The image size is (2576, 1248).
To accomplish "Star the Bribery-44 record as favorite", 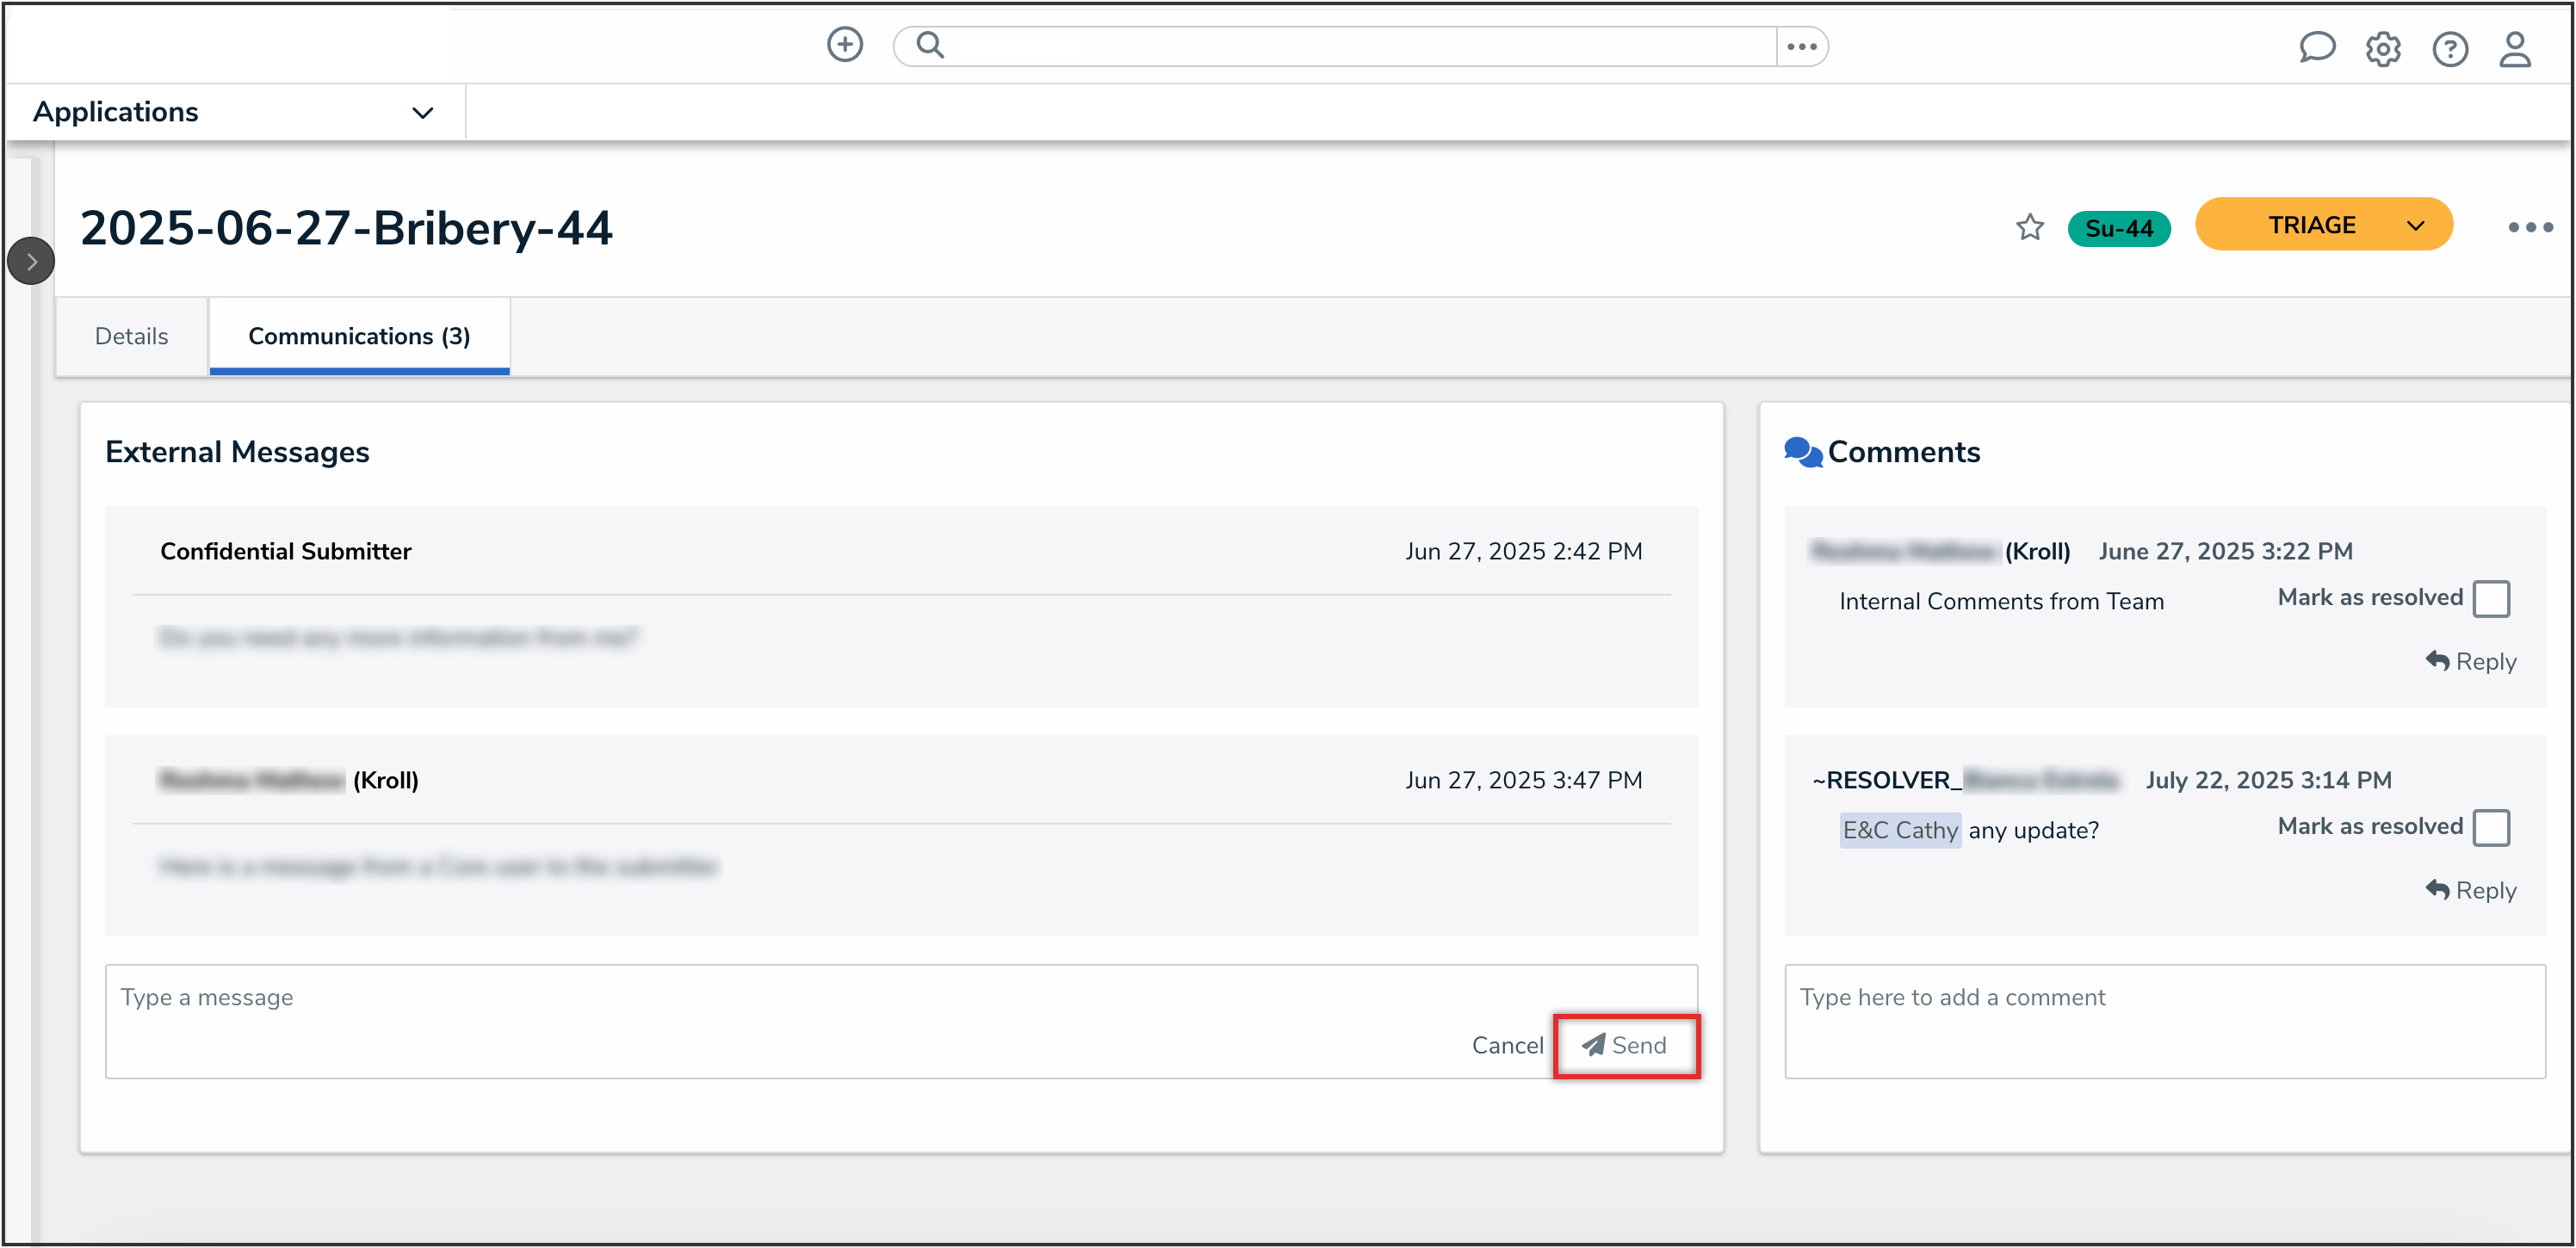I will click(x=2029, y=228).
